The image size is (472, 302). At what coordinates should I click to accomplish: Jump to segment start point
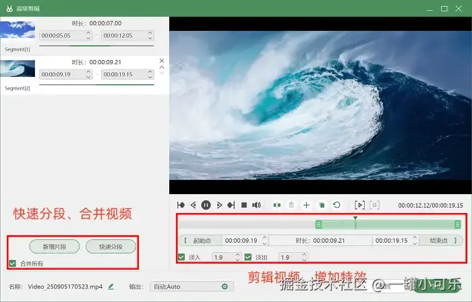click(x=181, y=205)
